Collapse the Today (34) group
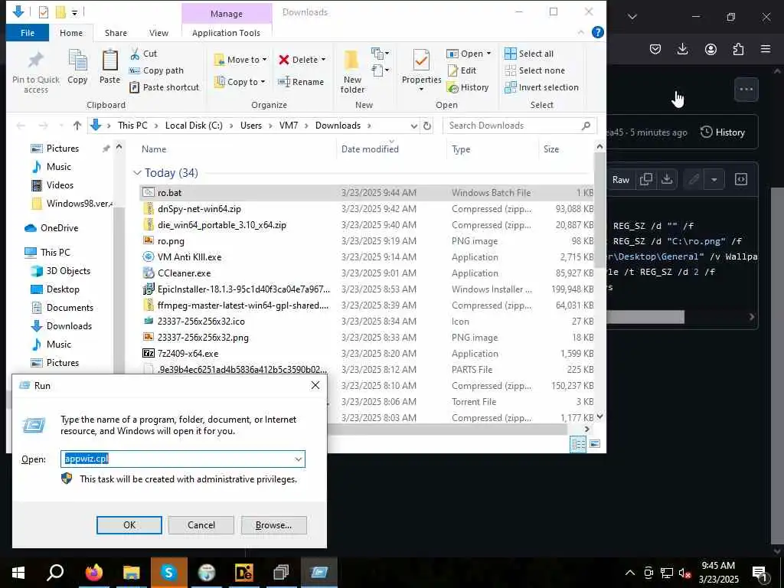Viewport: 784px width, 588px height. 137,173
